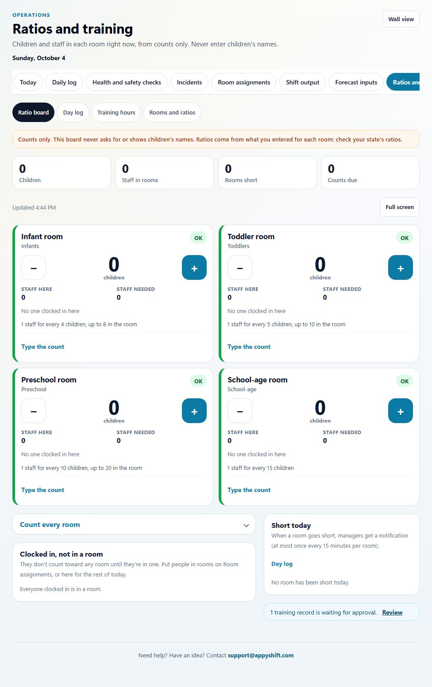Switch to the Day log sub-tab

click(73, 112)
